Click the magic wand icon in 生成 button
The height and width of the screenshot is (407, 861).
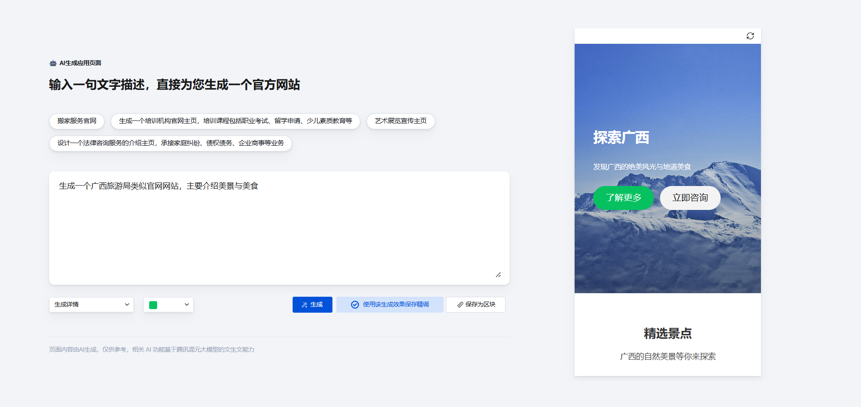tap(305, 305)
